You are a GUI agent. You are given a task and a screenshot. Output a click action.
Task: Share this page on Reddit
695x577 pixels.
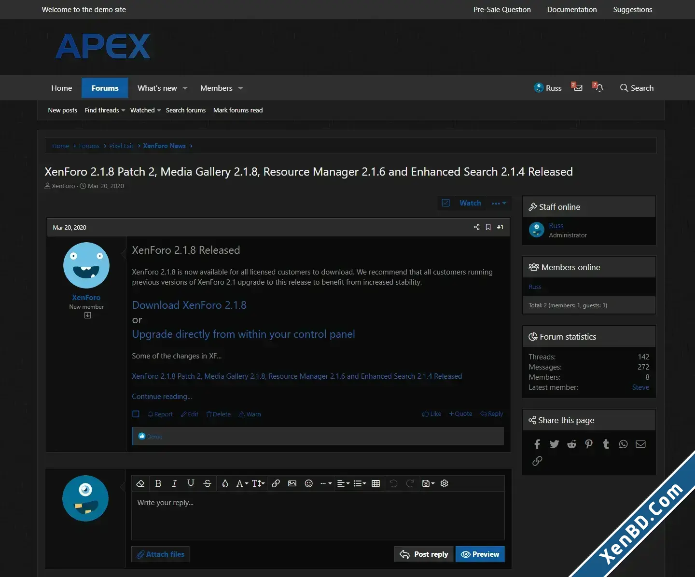(571, 444)
